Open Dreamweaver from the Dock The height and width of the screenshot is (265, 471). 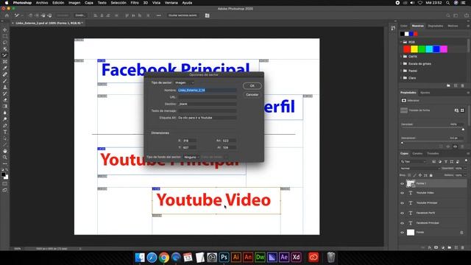[260, 257]
